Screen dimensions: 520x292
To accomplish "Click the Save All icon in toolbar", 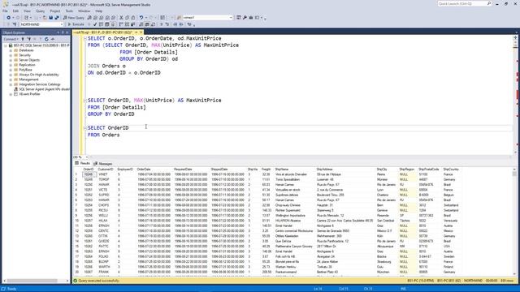I will [x=57, y=18].
